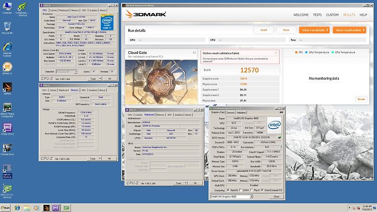This screenshot has width=377, height=212.
Task: Open the TESTS menu in 3DMark
Action: [x=317, y=15]
